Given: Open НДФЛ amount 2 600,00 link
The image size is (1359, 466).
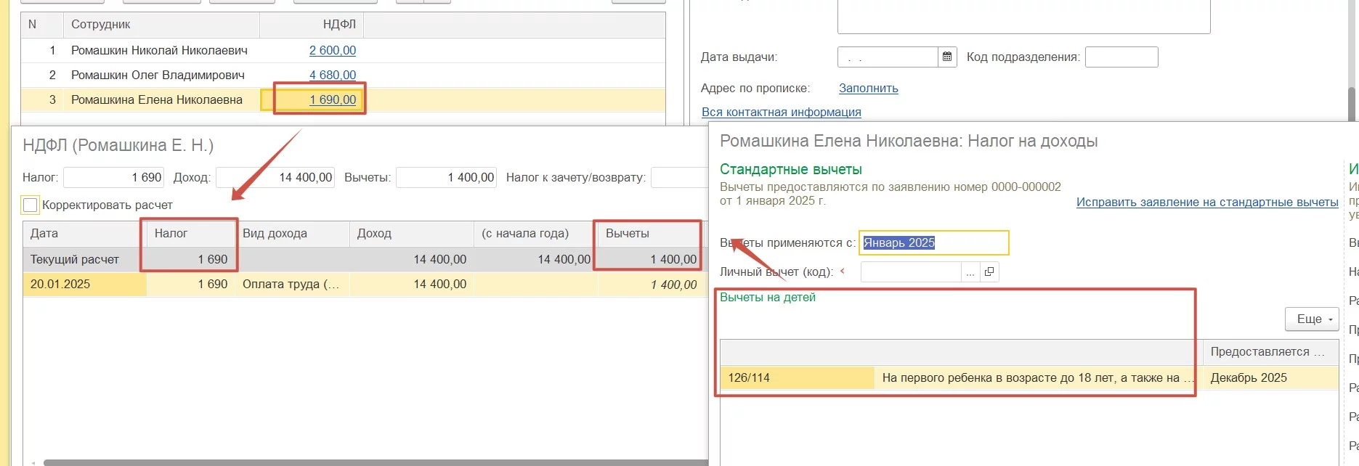Looking at the screenshot, I should tap(333, 50).
